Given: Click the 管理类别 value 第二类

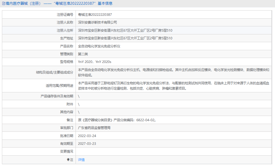Looking at the screenshot, I should [83, 54].
